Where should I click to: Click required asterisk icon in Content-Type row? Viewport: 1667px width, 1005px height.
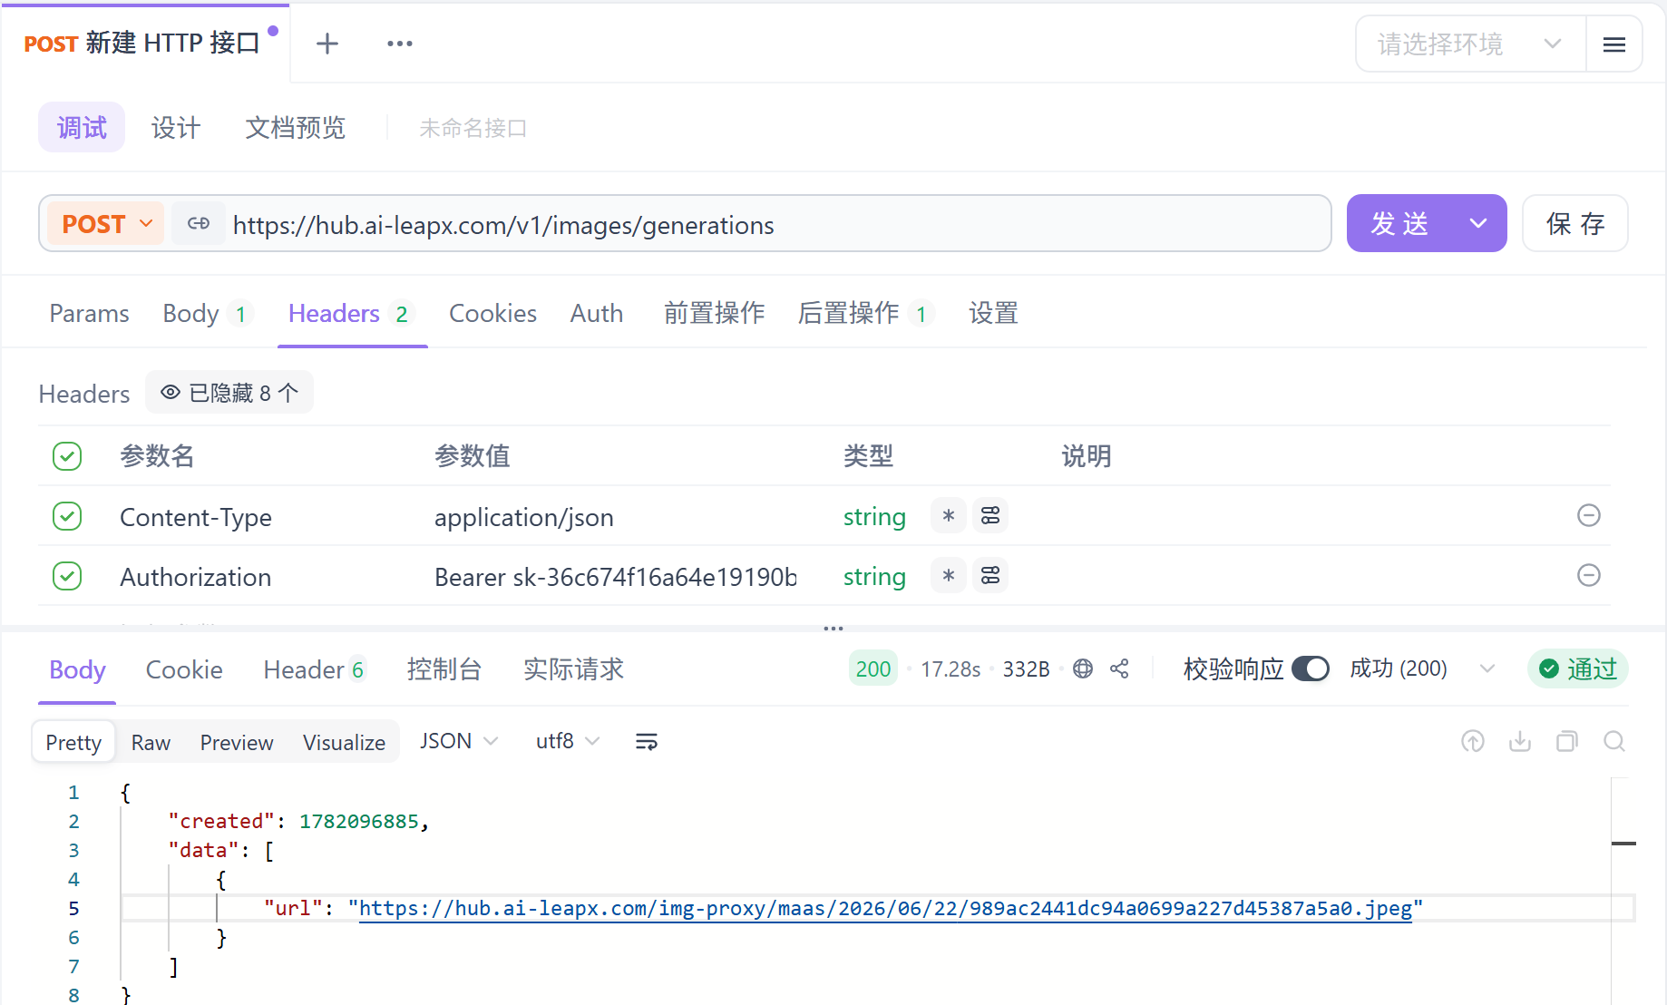coord(949,516)
